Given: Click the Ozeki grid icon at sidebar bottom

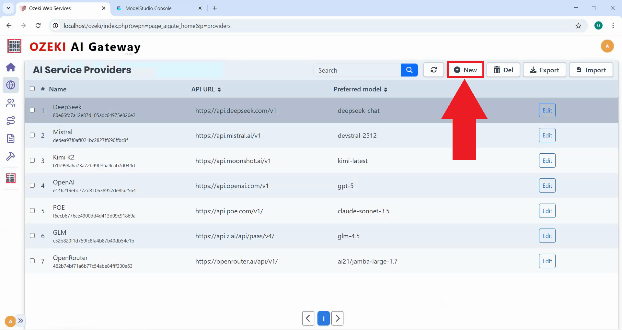Looking at the screenshot, I should (x=11, y=178).
